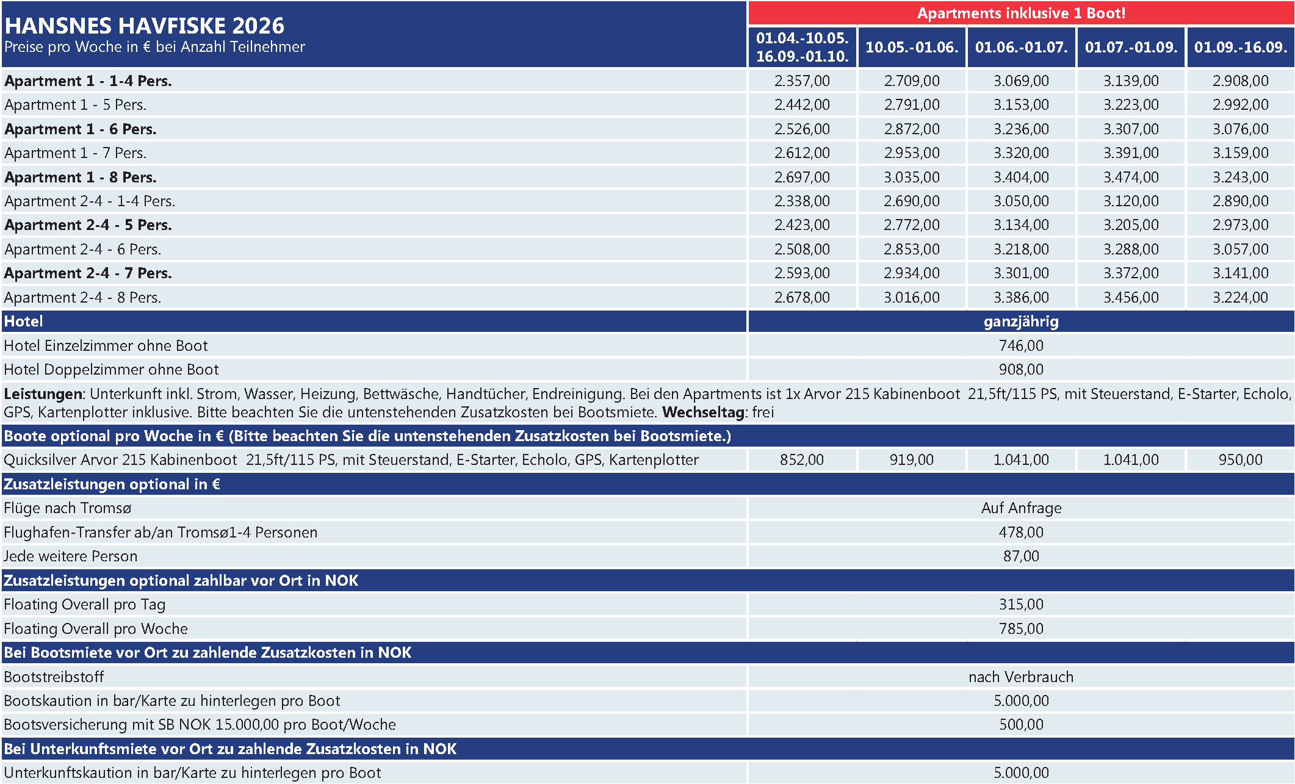Select the ganzjährig header cell
This screenshot has width=1295, height=784.
[1021, 322]
